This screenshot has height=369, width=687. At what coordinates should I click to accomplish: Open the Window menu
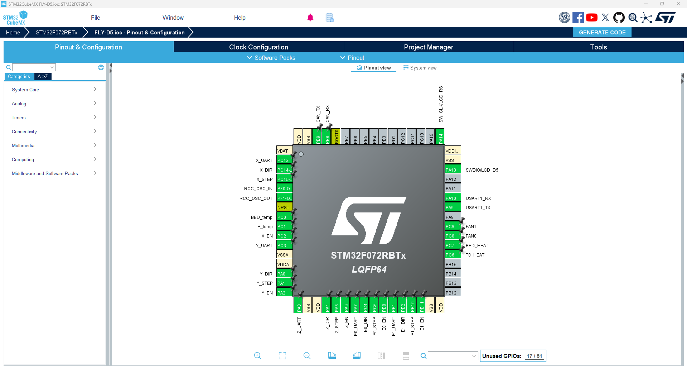173,18
